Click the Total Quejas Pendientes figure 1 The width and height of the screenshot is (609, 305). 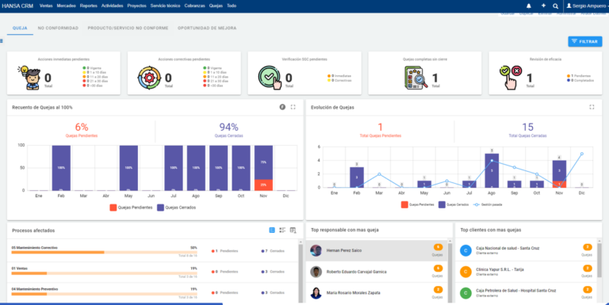tap(381, 127)
